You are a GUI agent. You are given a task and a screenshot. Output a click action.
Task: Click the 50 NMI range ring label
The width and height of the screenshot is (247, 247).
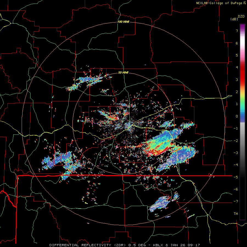tap(123, 72)
